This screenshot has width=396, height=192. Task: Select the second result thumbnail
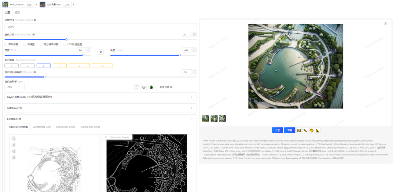tap(214, 118)
